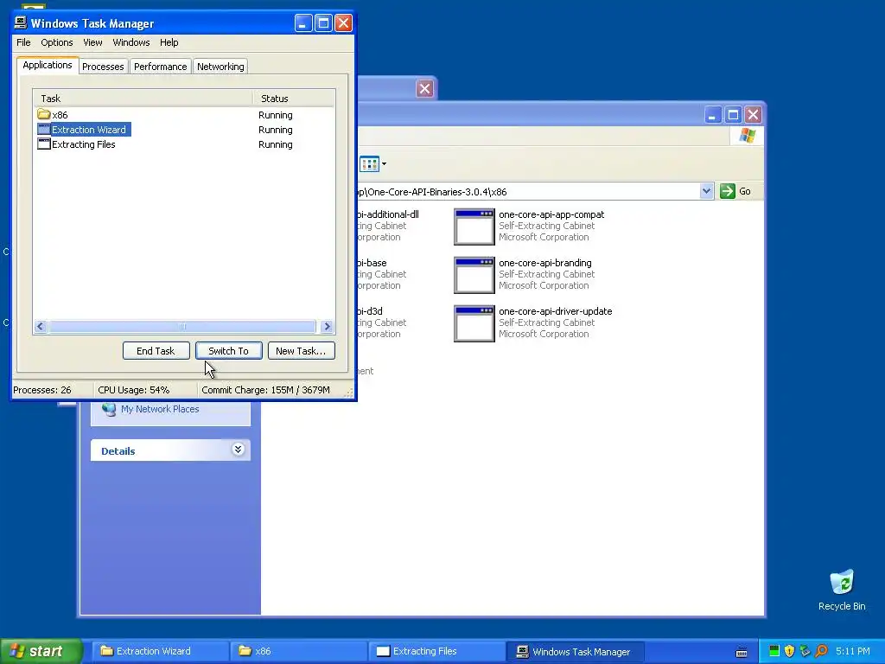Click the one-core-api-branding file name
Image resolution: width=885 pixels, height=664 pixels.
point(545,263)
